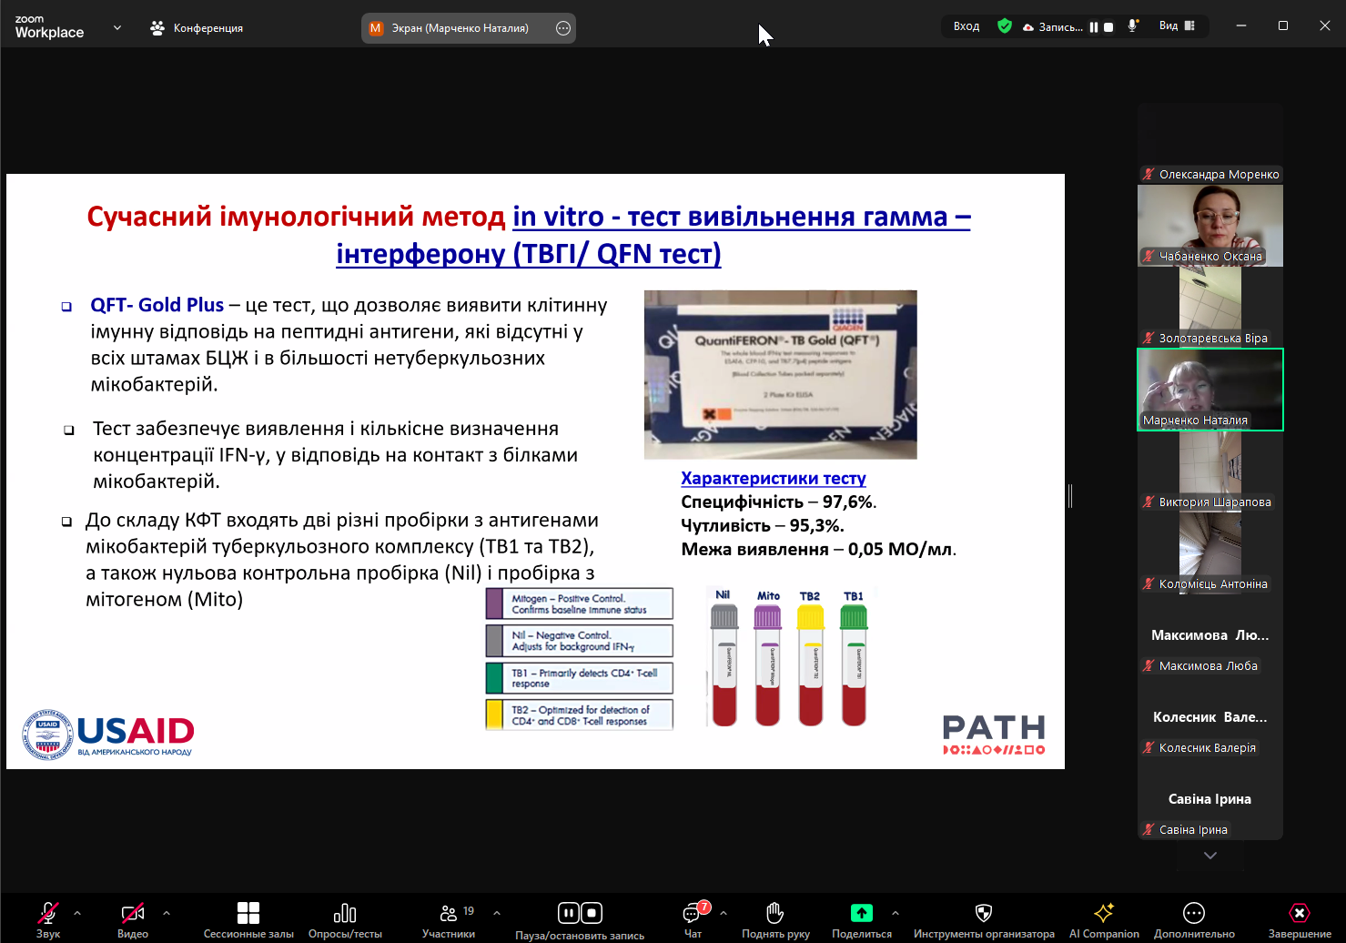Pause the recording in the top bar

coord(1093,27)
